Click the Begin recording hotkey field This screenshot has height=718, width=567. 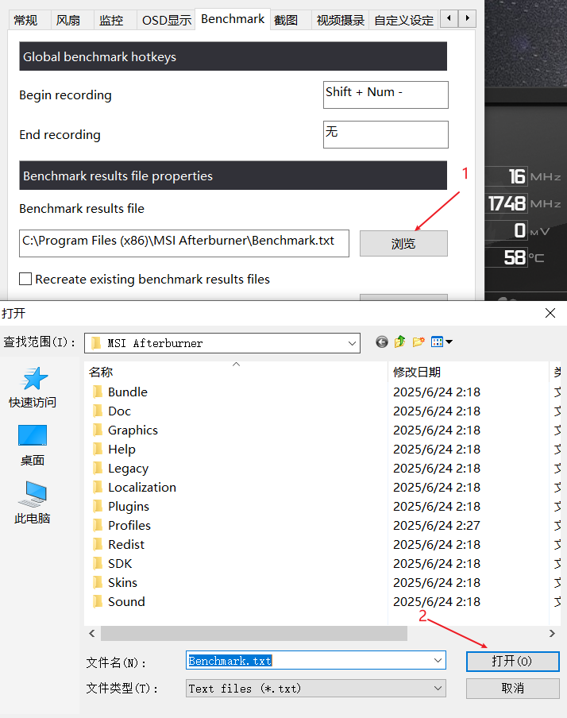pos(386,95)
